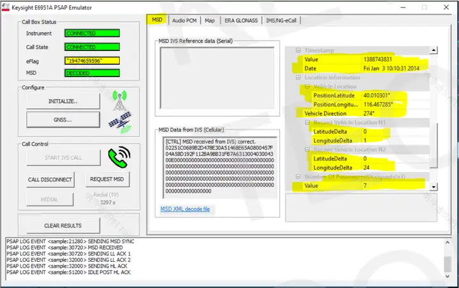Image resolution: width=459 pixels, height=288 pixels.
Task: Click the MSD RECEIVED log line
Action: tap(64, 248)
